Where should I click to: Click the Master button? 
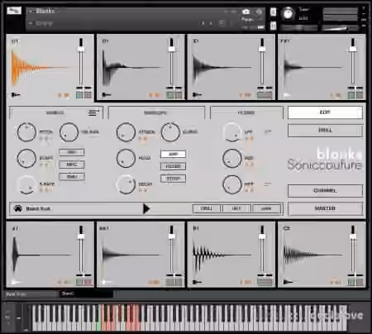tap(325, 208)
